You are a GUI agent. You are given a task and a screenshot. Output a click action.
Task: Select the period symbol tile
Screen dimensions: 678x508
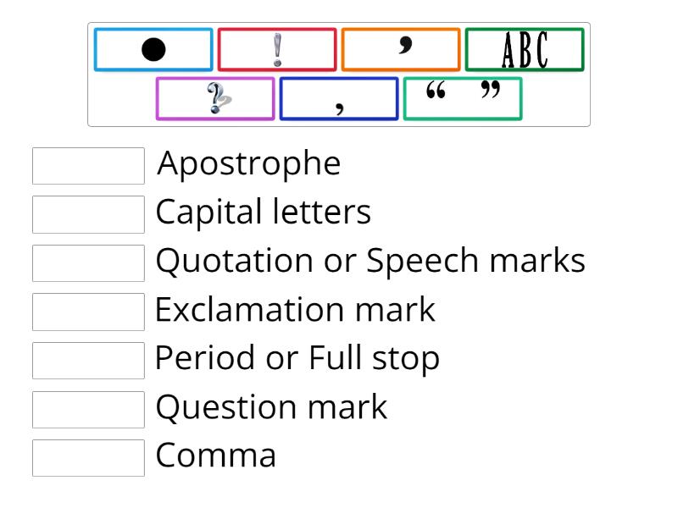pos(153,50)
